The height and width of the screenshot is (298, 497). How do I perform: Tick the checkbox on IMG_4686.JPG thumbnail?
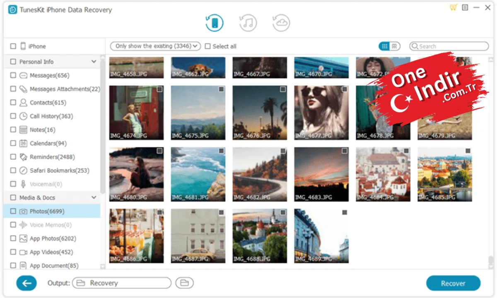(159, 212)
